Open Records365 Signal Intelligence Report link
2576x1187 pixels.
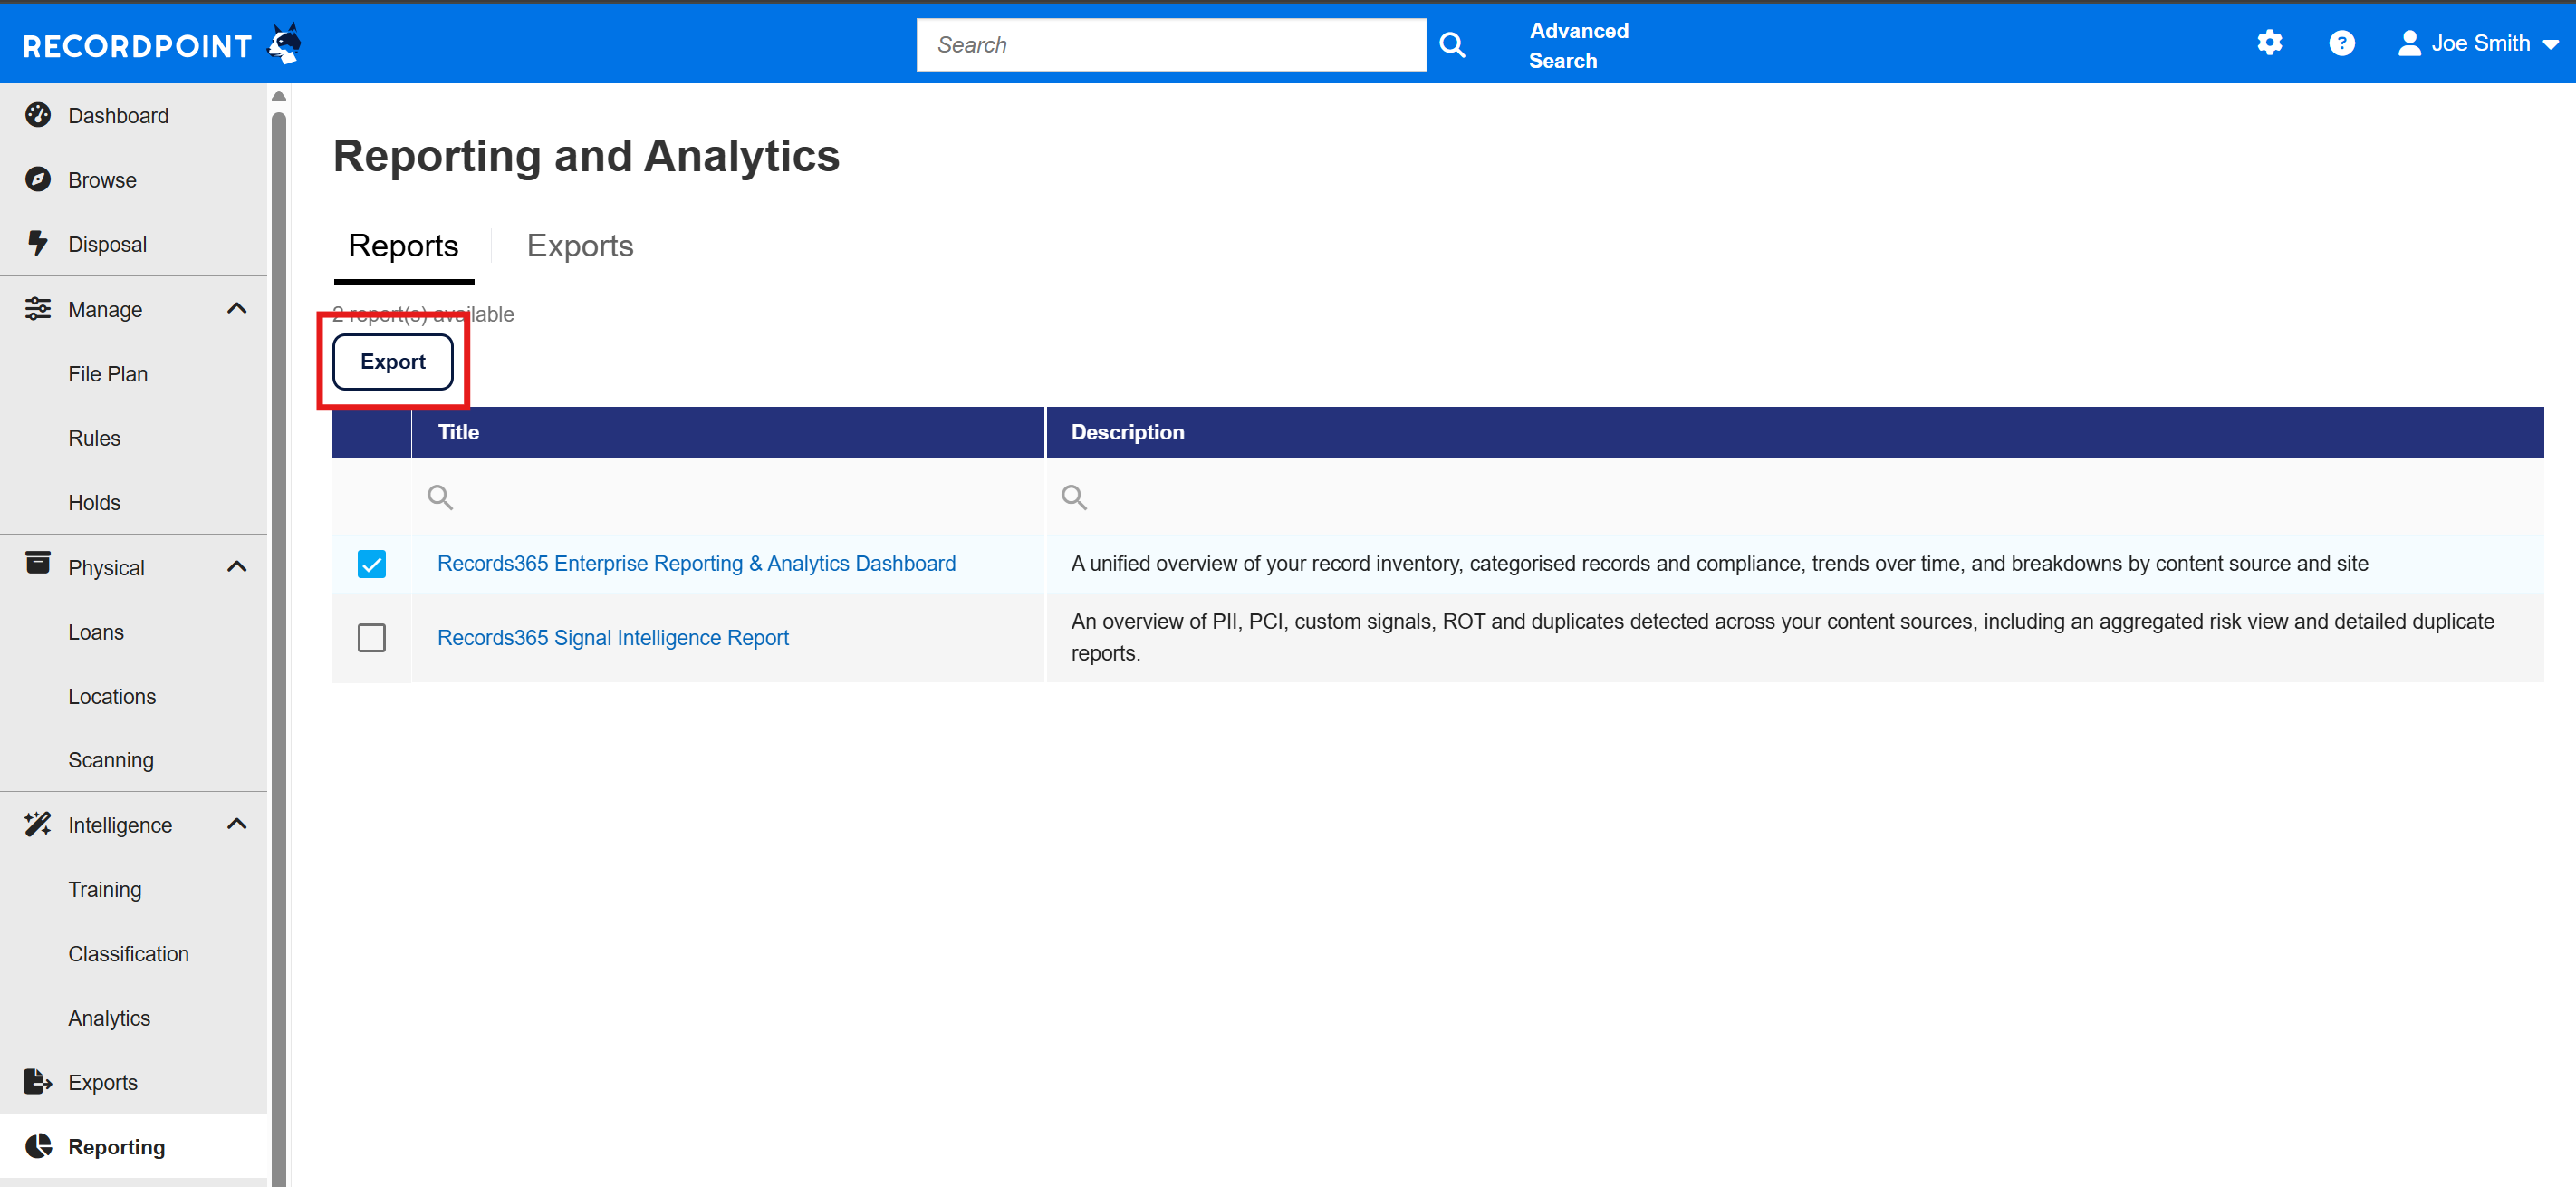(612, 637)
